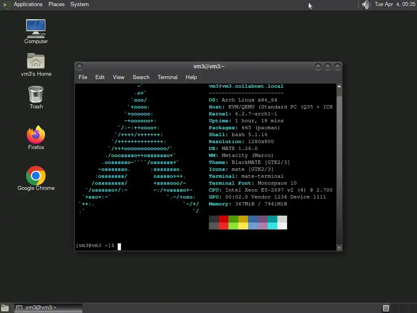The width and height of the screenshot is (417, 313).
Task: Open the terminal View menu
Action: pyautogui.click(x=119, y=77)
